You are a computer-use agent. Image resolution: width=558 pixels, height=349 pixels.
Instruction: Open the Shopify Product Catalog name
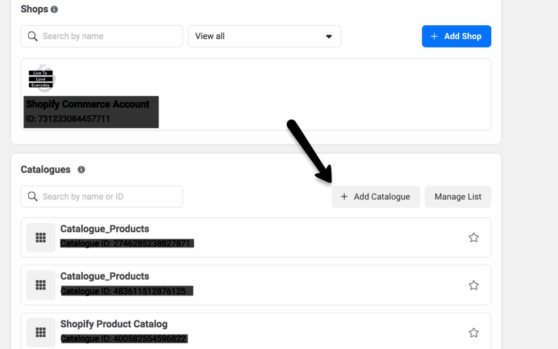(x=114, y=324)
